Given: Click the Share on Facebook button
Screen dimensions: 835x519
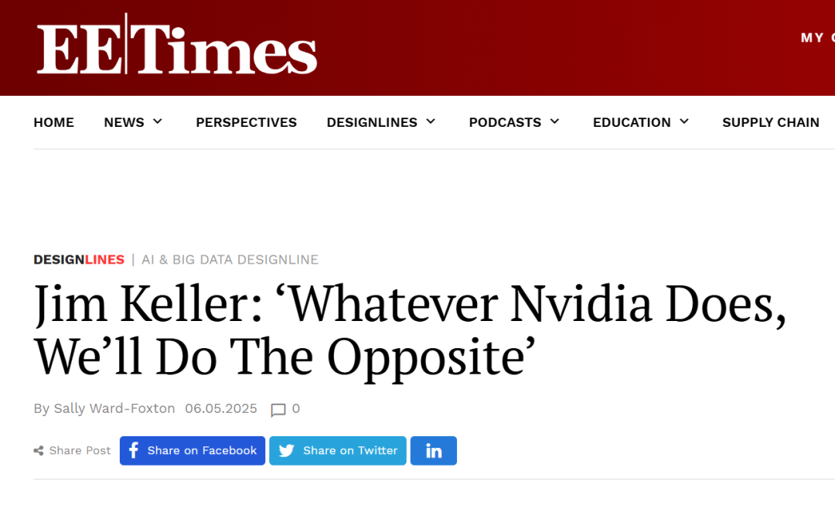Looking at the screenshot, I should [193, 451].
